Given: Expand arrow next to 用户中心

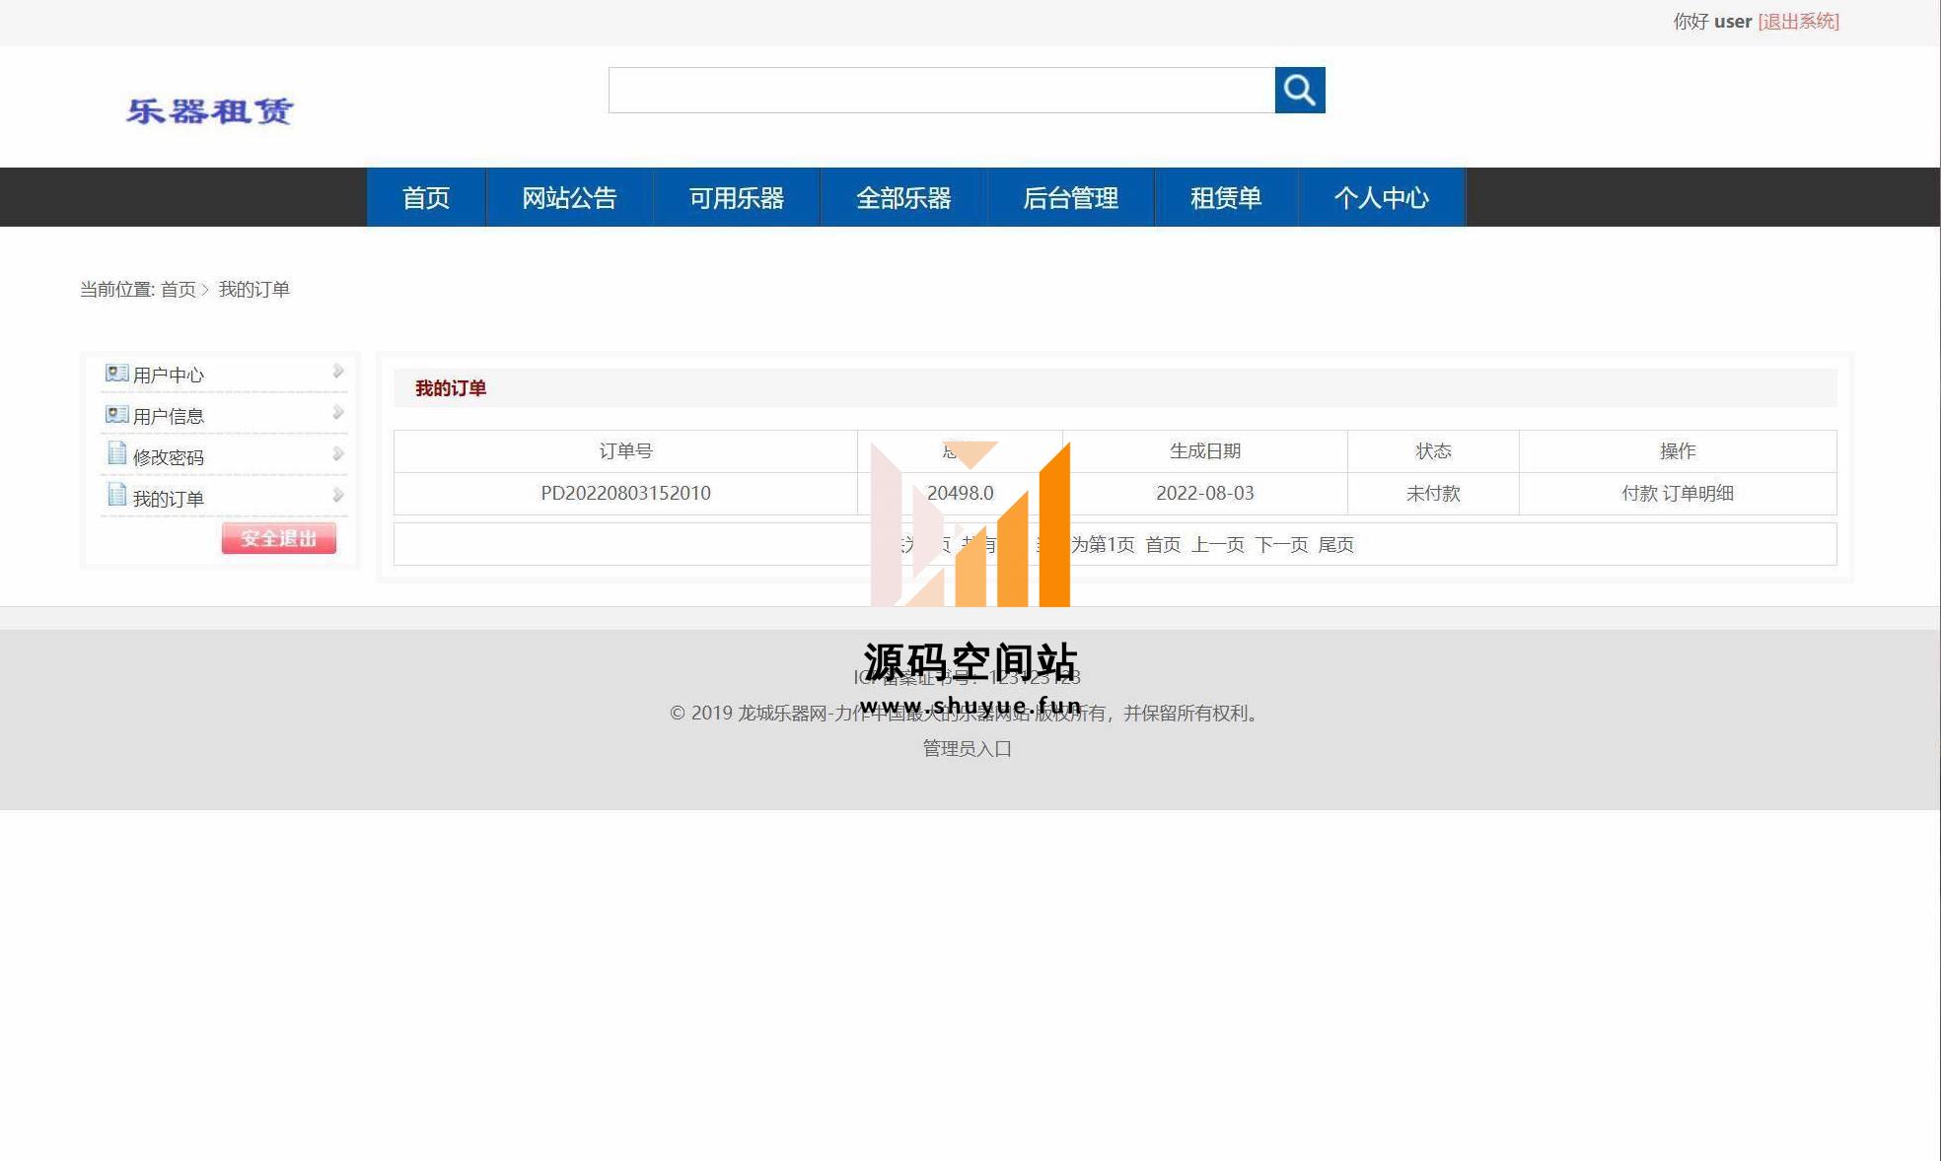Looking at the screenshot, I should click(337, 372).
